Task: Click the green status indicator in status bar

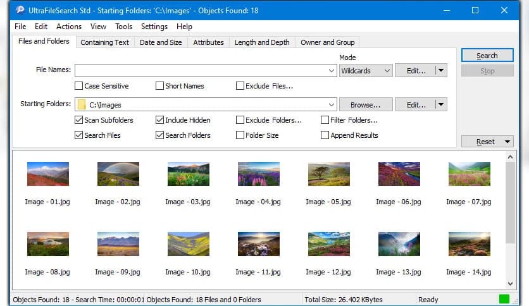Action: pyautogui.click(x=504, y=299)
